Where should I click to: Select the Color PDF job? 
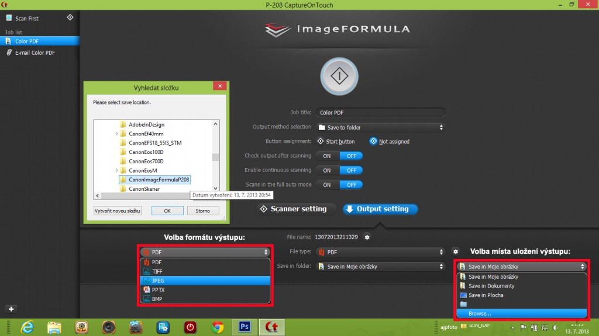tap(40, 41)
